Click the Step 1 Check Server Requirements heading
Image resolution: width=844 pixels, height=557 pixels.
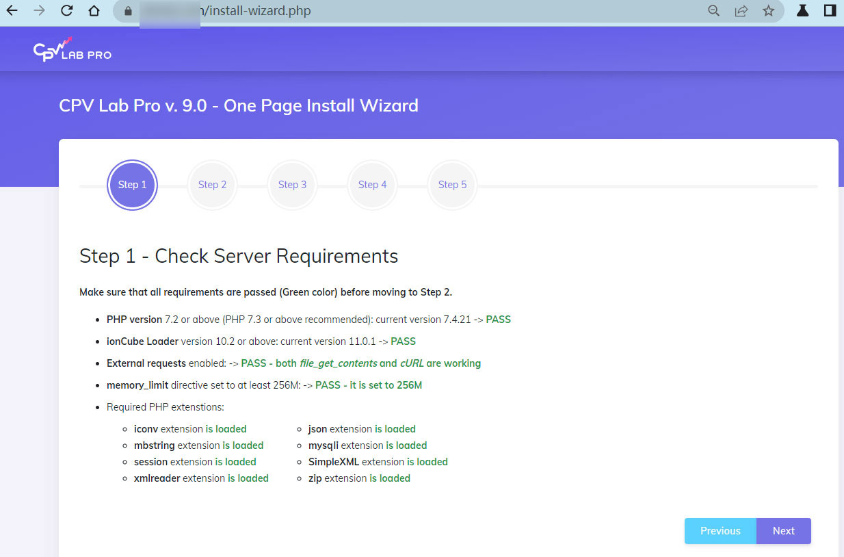239,256
